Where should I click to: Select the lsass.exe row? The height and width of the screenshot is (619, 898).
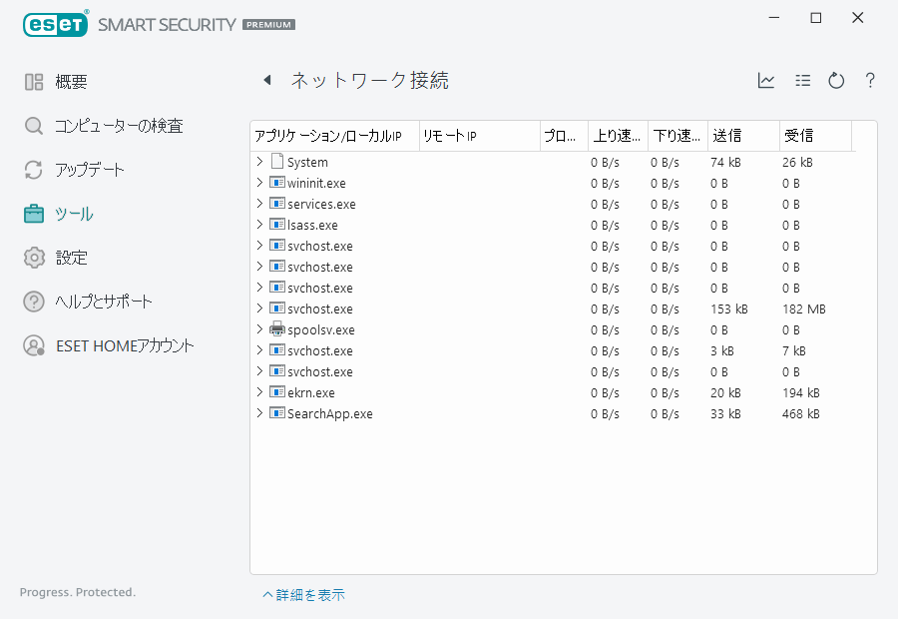pos(312,225)
